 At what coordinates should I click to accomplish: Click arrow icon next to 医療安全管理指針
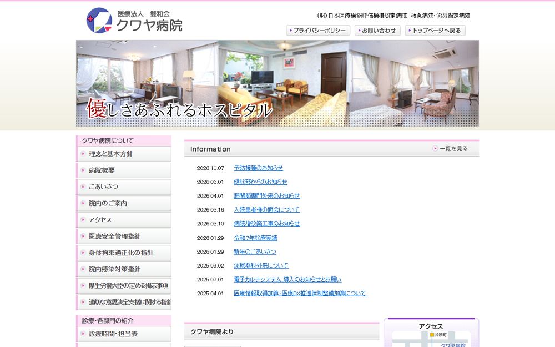pos(83,236)
